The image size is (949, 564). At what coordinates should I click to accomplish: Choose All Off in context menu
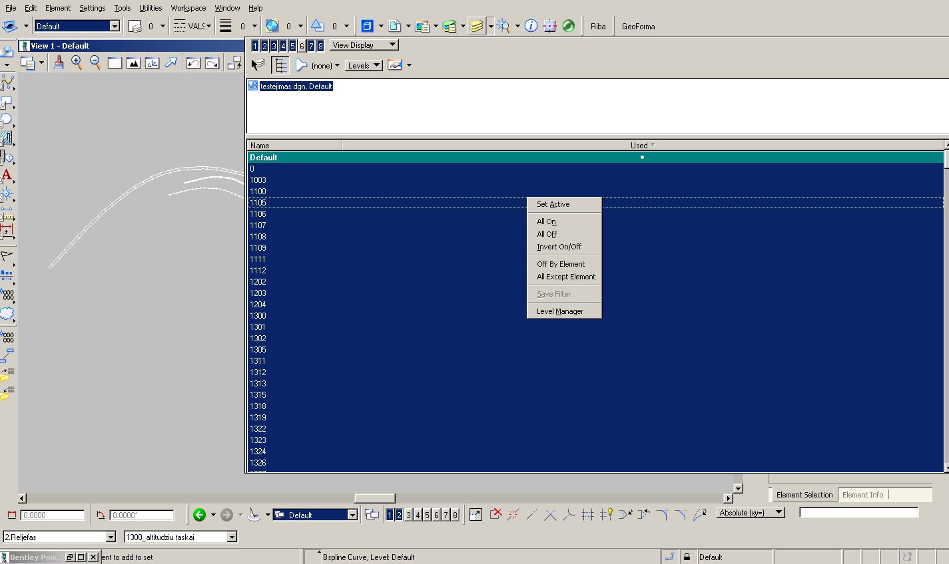click(547, 234)
